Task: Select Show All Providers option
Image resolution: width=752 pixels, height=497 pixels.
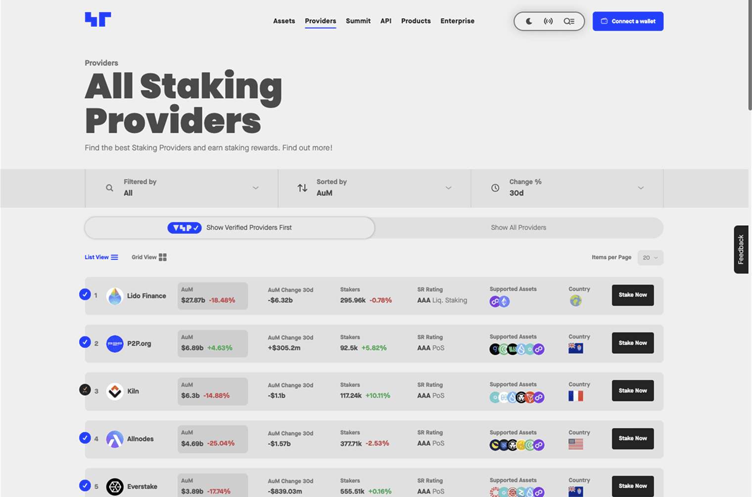Action: point(518,228)
